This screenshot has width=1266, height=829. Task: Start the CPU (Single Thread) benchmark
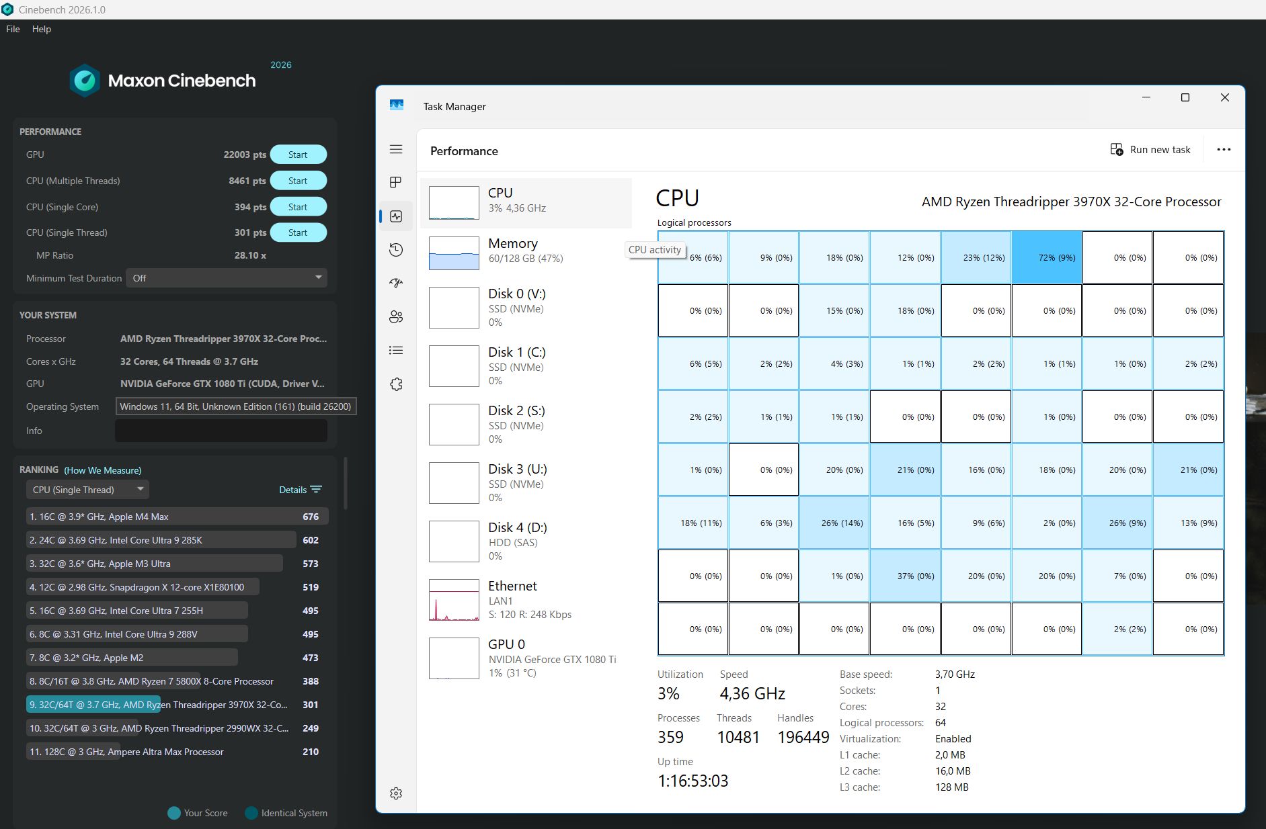(298, 232)
